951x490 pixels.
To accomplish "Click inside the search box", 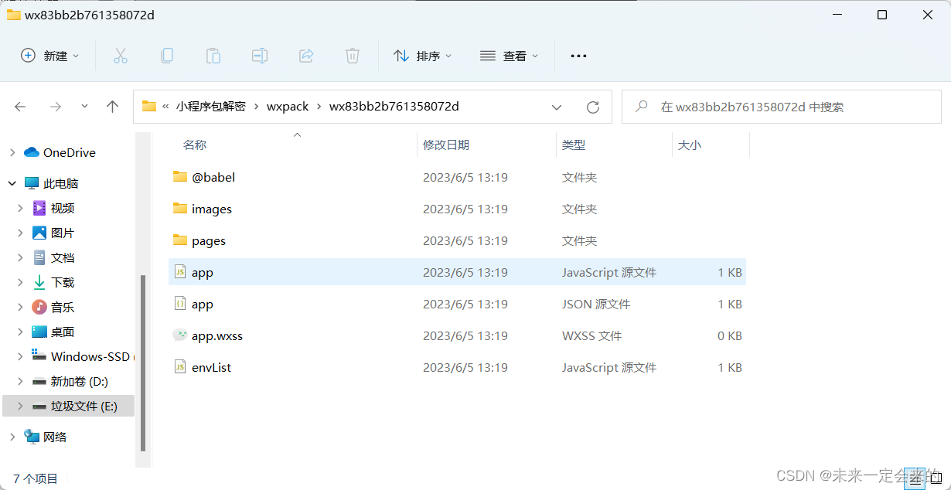I will pos(781,106).
